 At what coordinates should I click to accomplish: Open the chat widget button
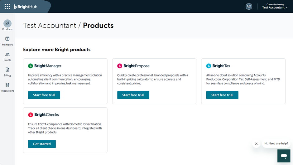tap(284, 156)
